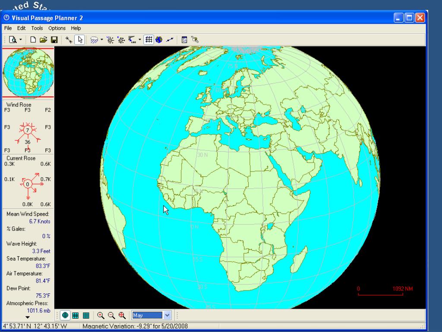Switch to the fine-grid flat map view
The height and width of the screenshot is (332, 442).
[86, 315]
